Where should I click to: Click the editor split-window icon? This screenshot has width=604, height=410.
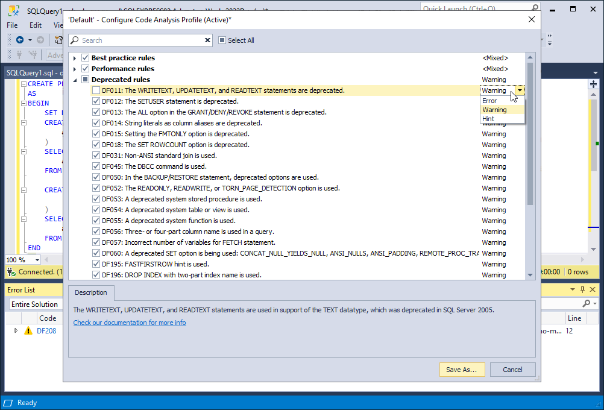[593, 84]
